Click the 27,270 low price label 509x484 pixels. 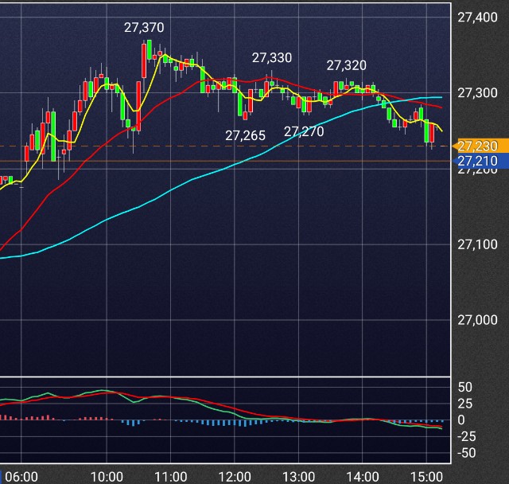[304, 131]
